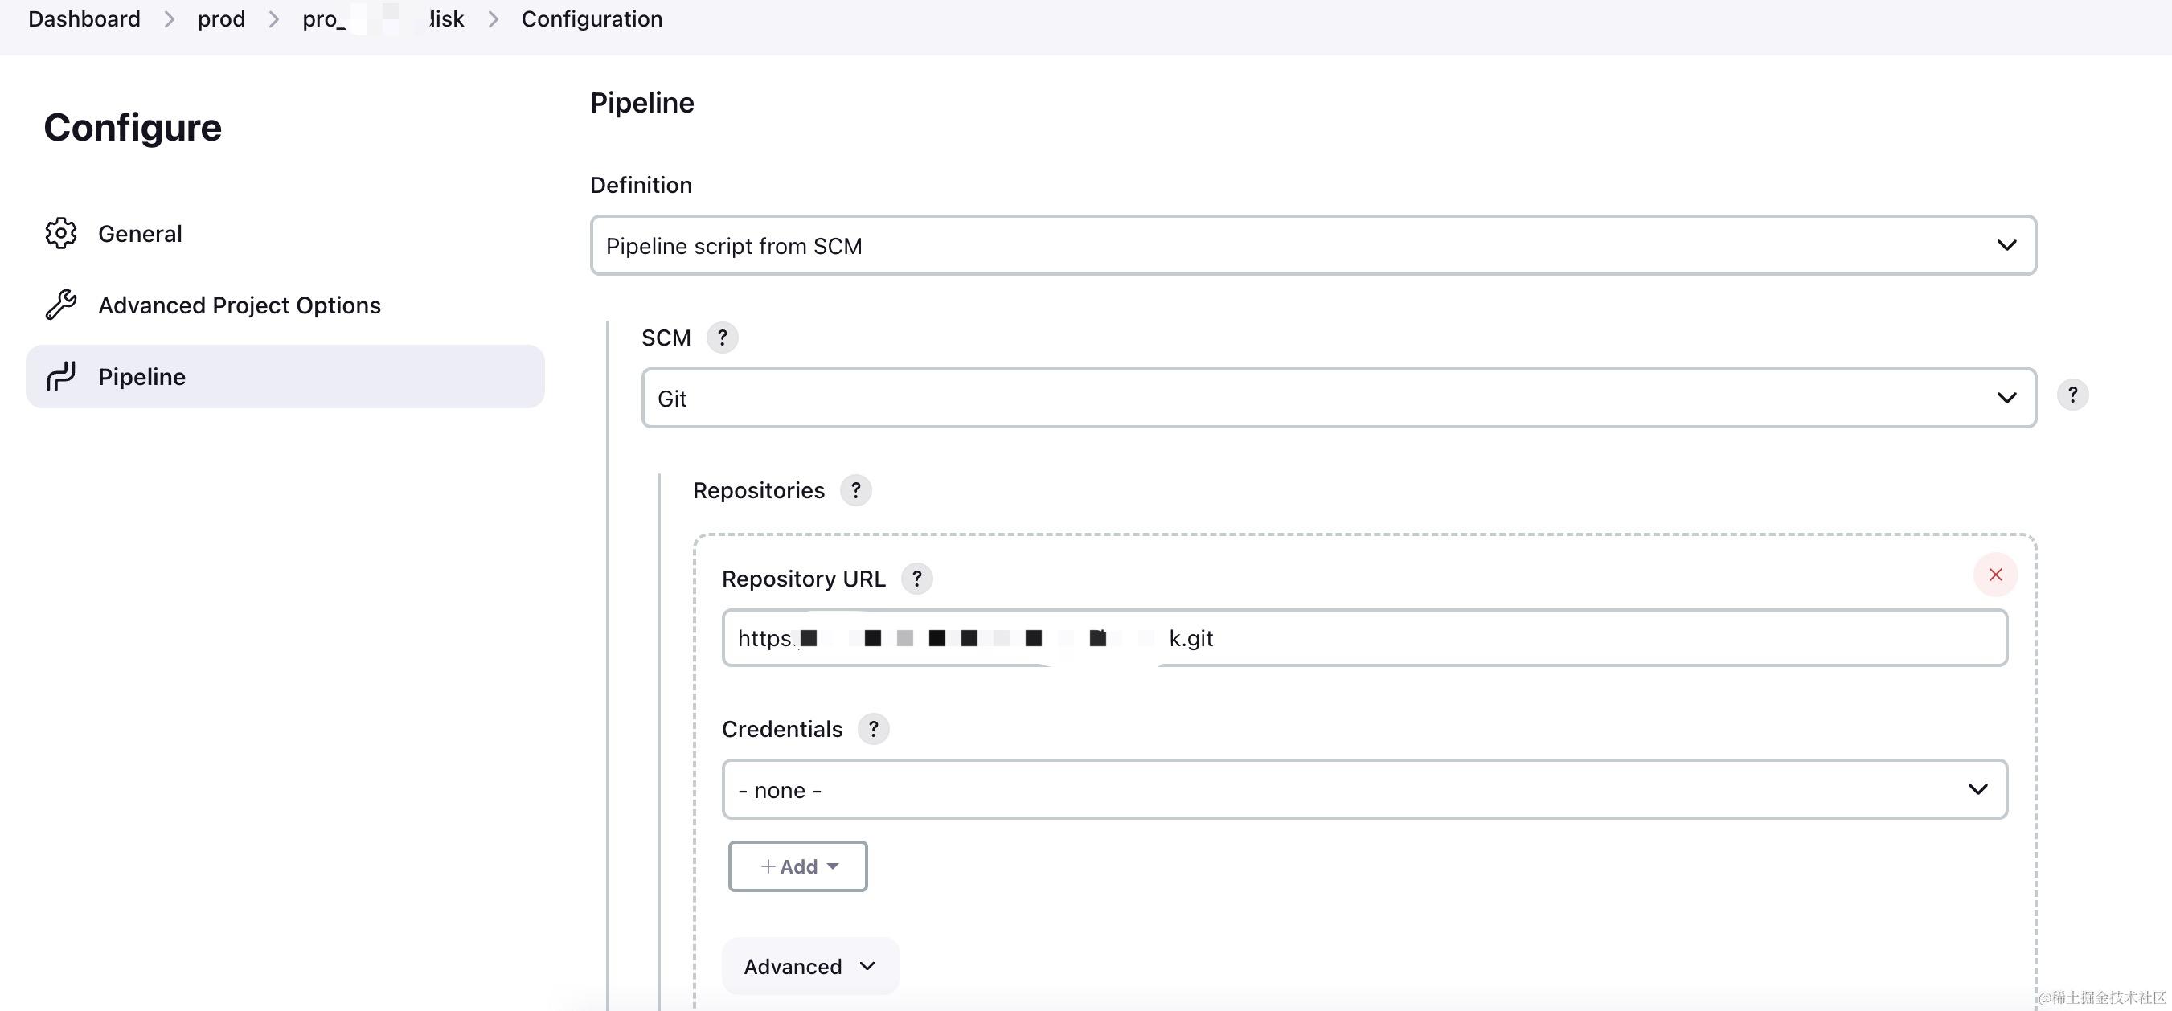Click into the Repository URL field
2172x1011 pixels.
pos(1364,637)
